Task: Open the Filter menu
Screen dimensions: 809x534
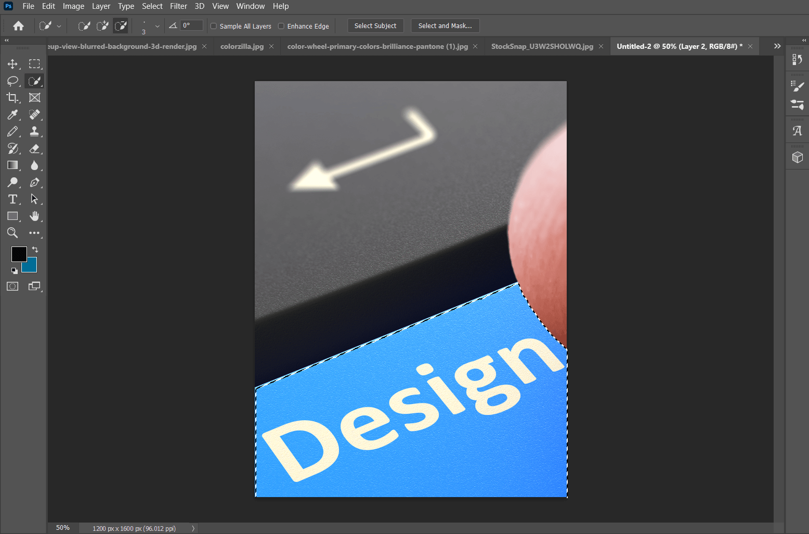Action: click(x=178, y=6)
